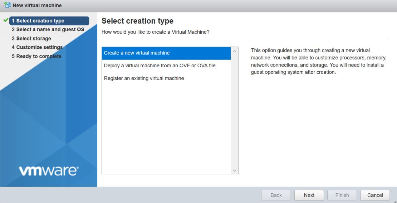
Task: Open step 2 Select a name and guest OS
Action: pos(48,30)
